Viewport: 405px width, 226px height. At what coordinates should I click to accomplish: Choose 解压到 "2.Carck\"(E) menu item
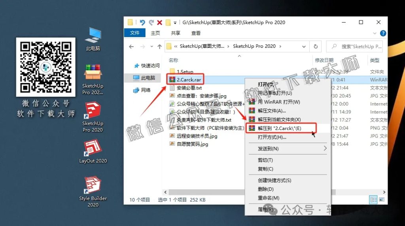coord(288,128)
